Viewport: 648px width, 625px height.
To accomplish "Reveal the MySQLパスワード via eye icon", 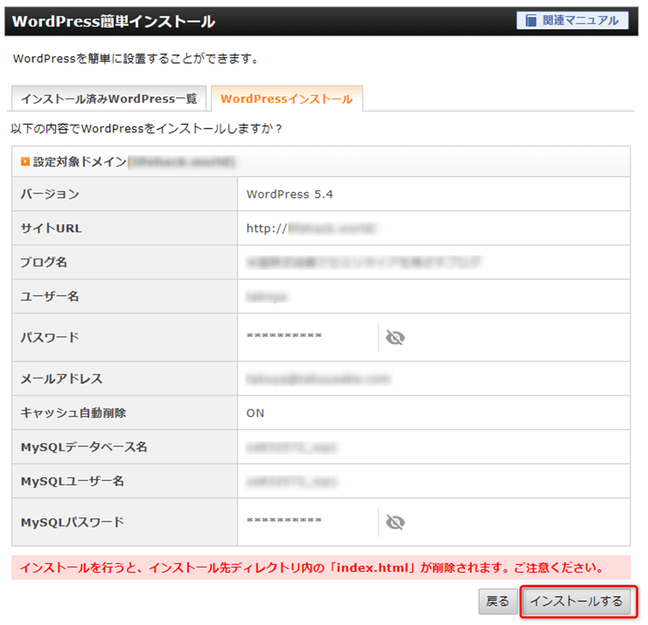I will pos(395,522).
